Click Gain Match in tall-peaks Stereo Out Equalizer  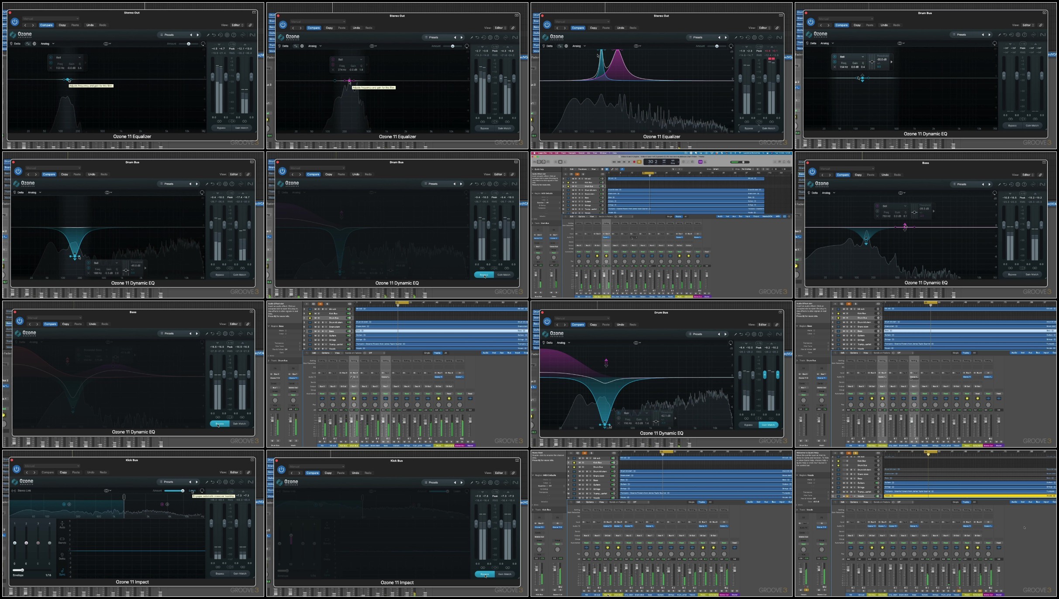(x=769, y=128)
